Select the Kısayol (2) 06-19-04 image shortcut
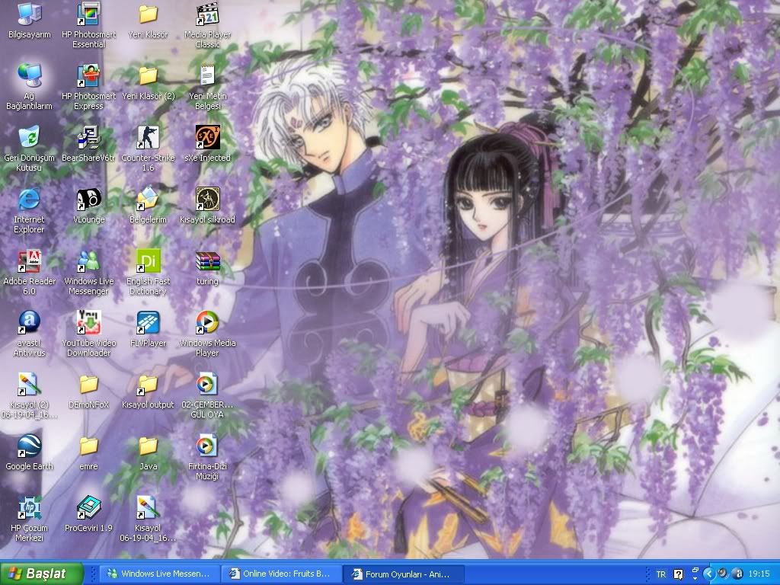Screen dimensions: 780x585 point(30,395)
